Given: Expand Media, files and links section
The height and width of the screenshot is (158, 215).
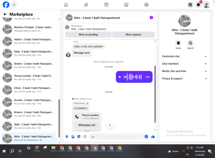Looking at the screenshot, I should coord(184,71).
